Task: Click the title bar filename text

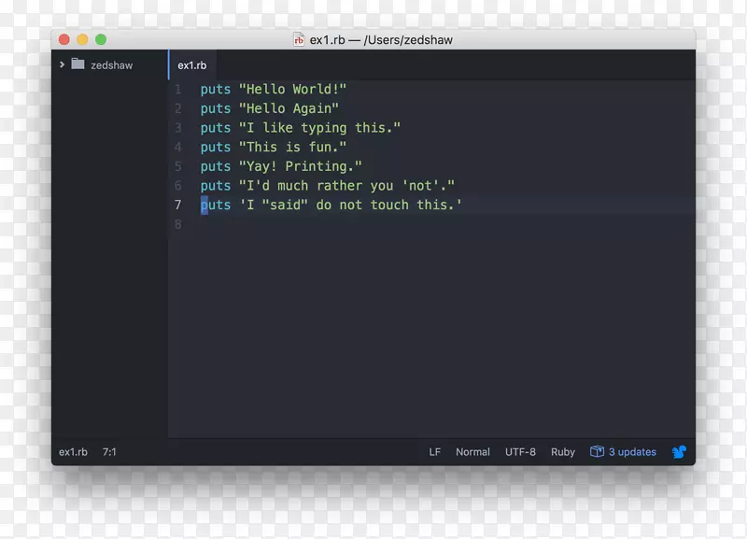Action: (383, 39)
